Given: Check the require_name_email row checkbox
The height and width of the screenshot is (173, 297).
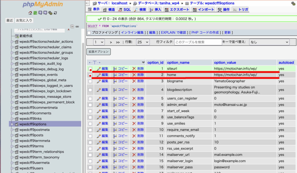Looking at the screenshot, I should click(x=90, y=130).
